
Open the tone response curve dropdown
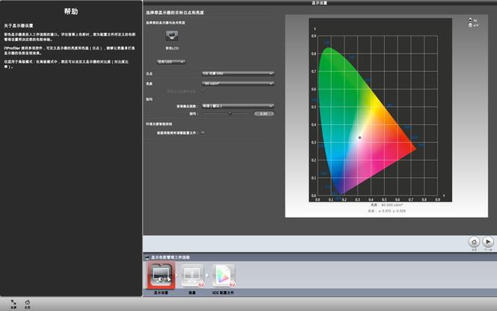(238, 105)
